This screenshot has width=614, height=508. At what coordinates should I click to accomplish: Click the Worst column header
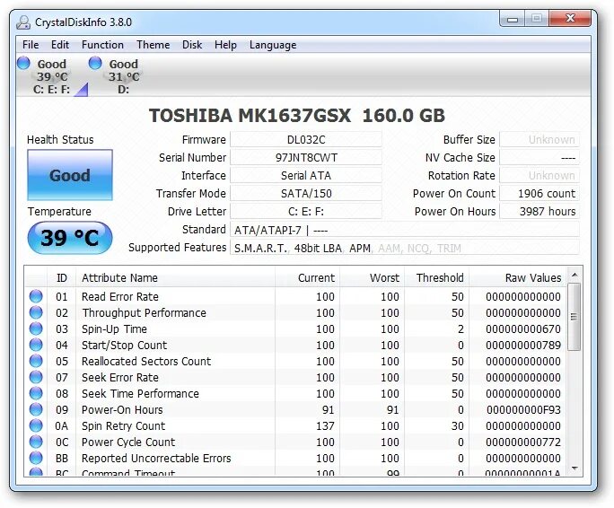(372, 277)
